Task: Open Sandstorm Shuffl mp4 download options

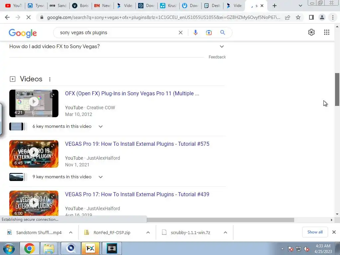Action: [71, 232]
